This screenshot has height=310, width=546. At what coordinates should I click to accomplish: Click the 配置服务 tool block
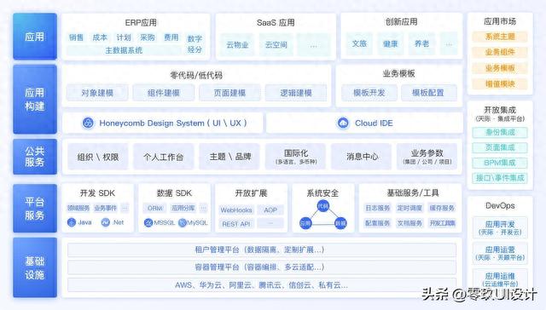tap(377, 223)
